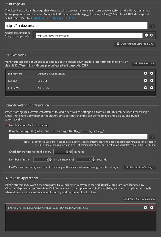Click Add Another Start Page URL button
The width and height of the screenshot is (161, 237).
point(135,44)
